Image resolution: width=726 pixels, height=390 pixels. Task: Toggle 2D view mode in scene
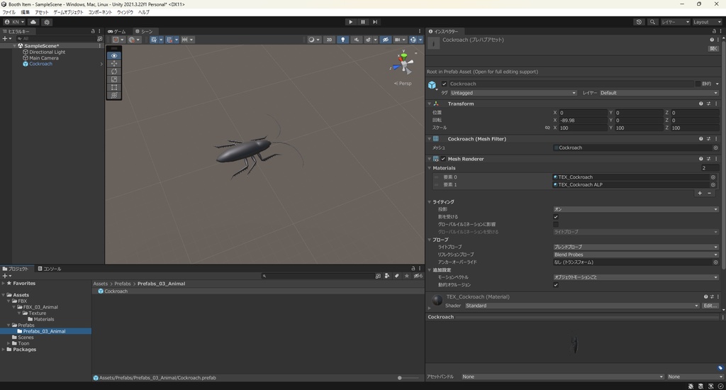coord(329,40)
